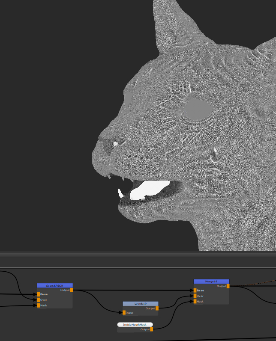Click the Base input port on Merge16
The image size is (276, 341).
pyautogui.click(x=195, y=291)
